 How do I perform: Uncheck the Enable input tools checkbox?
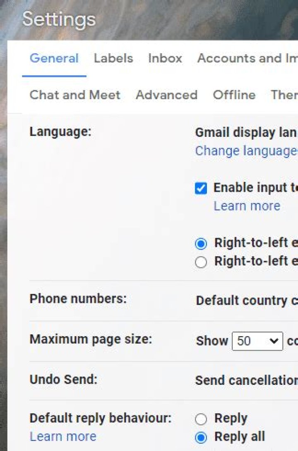(201, 189)
